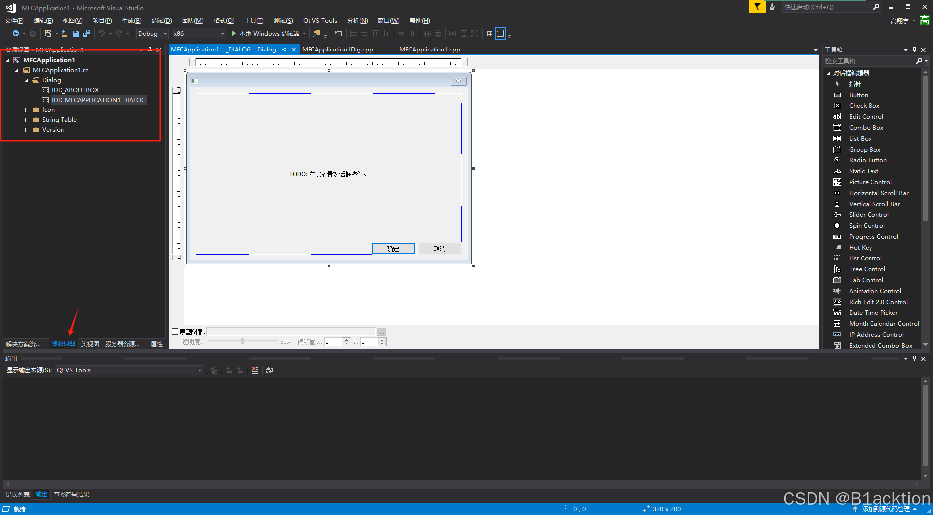Open the 文件(F) menu
The width and height of the screenshot is (933, 515).
14,20
